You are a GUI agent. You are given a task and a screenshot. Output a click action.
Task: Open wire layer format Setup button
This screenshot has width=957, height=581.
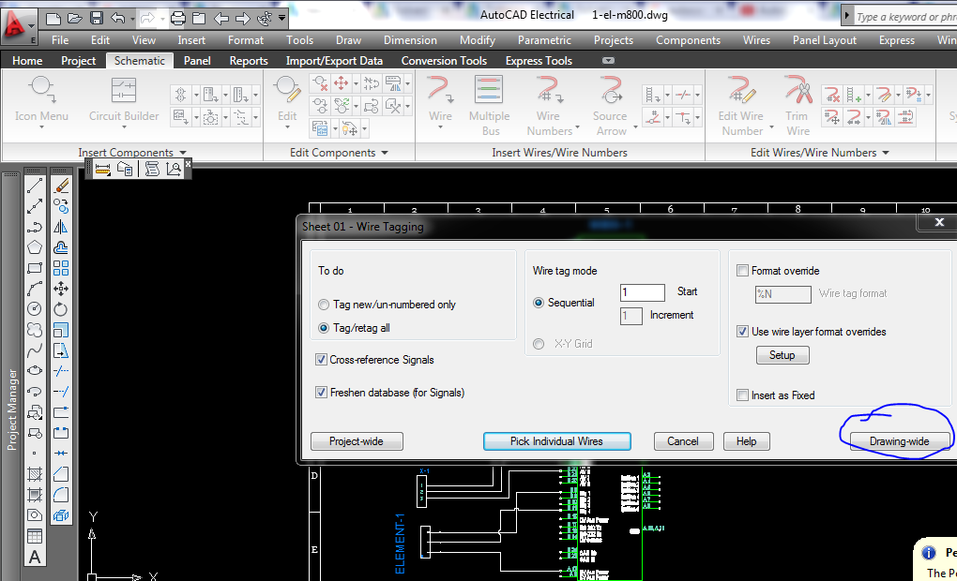click(x=782, y=355)
